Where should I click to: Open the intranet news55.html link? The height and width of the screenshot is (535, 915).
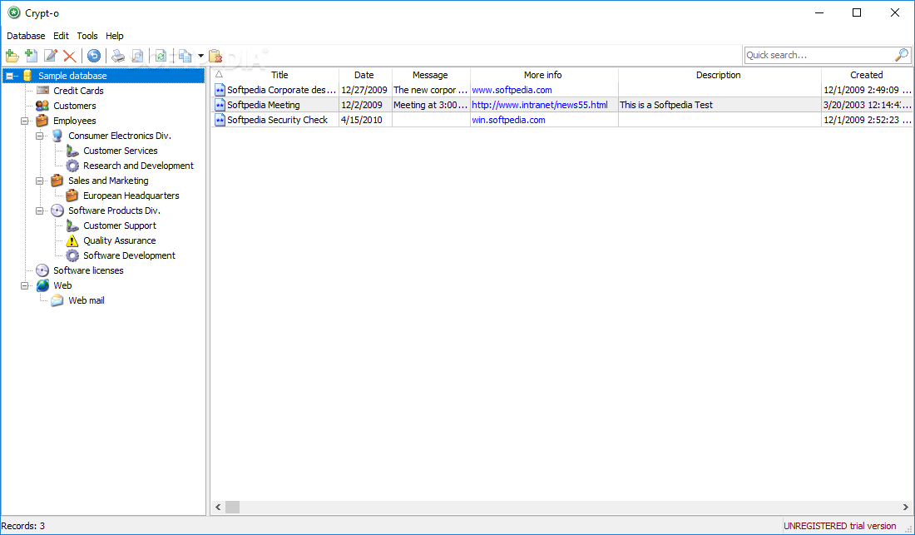point(540,105)
